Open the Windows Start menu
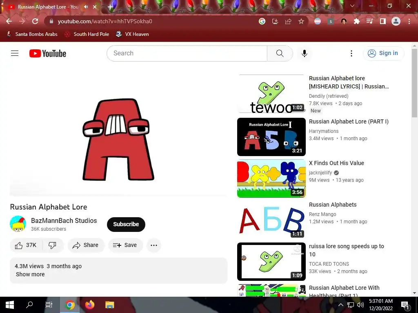Image resolution: width=418 pixels, height=313 pixels. pyautogui.click(x=10, y=305)
